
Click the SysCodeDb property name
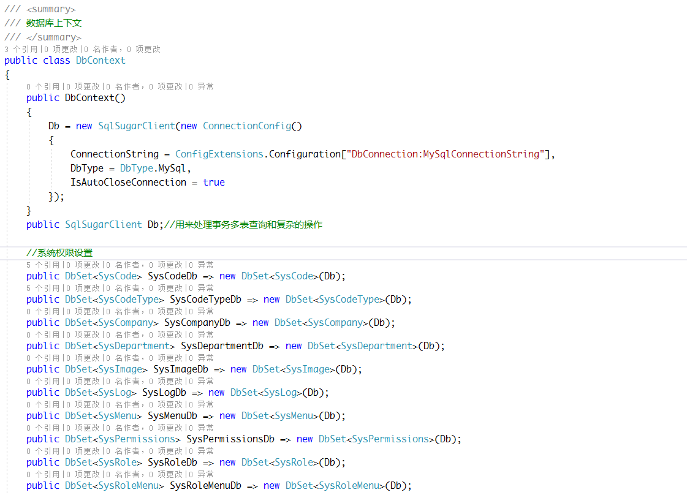[172, 276]
